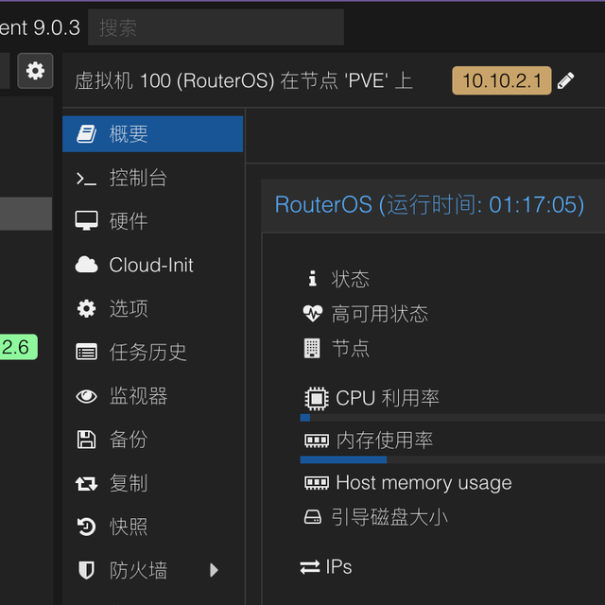Screen dimensions: 605x605
Task: Click the monitor icon beside 硬件
Action: pyautogui.click(x=86, y=221)
